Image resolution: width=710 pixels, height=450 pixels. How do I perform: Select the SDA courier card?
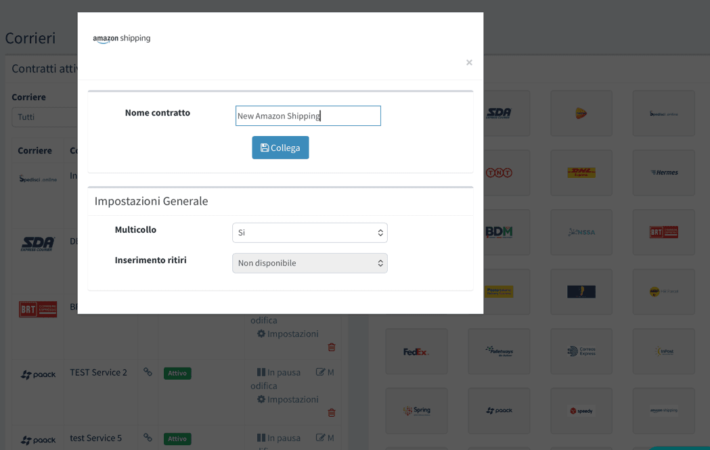499,113
